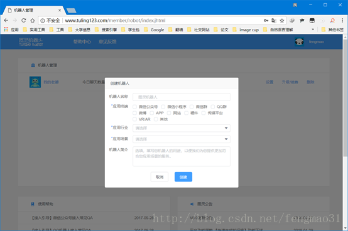Check the 硬件 checkbox
Screen dimensions: 348x231
[186, 113]
